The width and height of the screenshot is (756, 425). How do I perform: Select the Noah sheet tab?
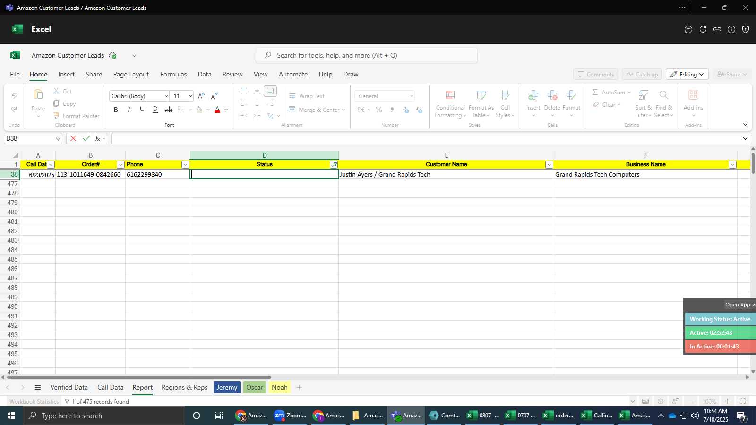(x=280, y=387)
